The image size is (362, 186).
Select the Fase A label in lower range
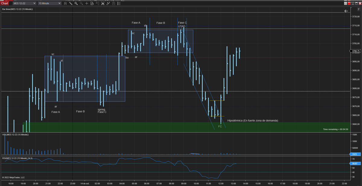coord(56,112)
